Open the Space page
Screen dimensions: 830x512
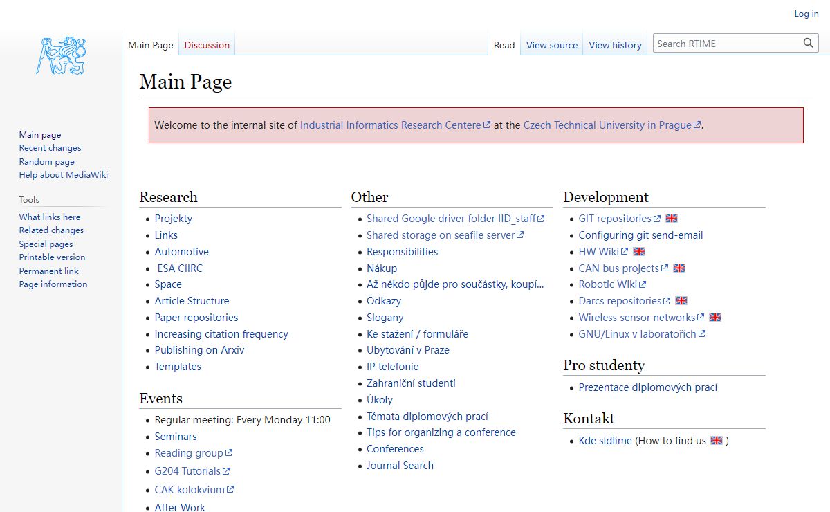click(x=168, y=284)
